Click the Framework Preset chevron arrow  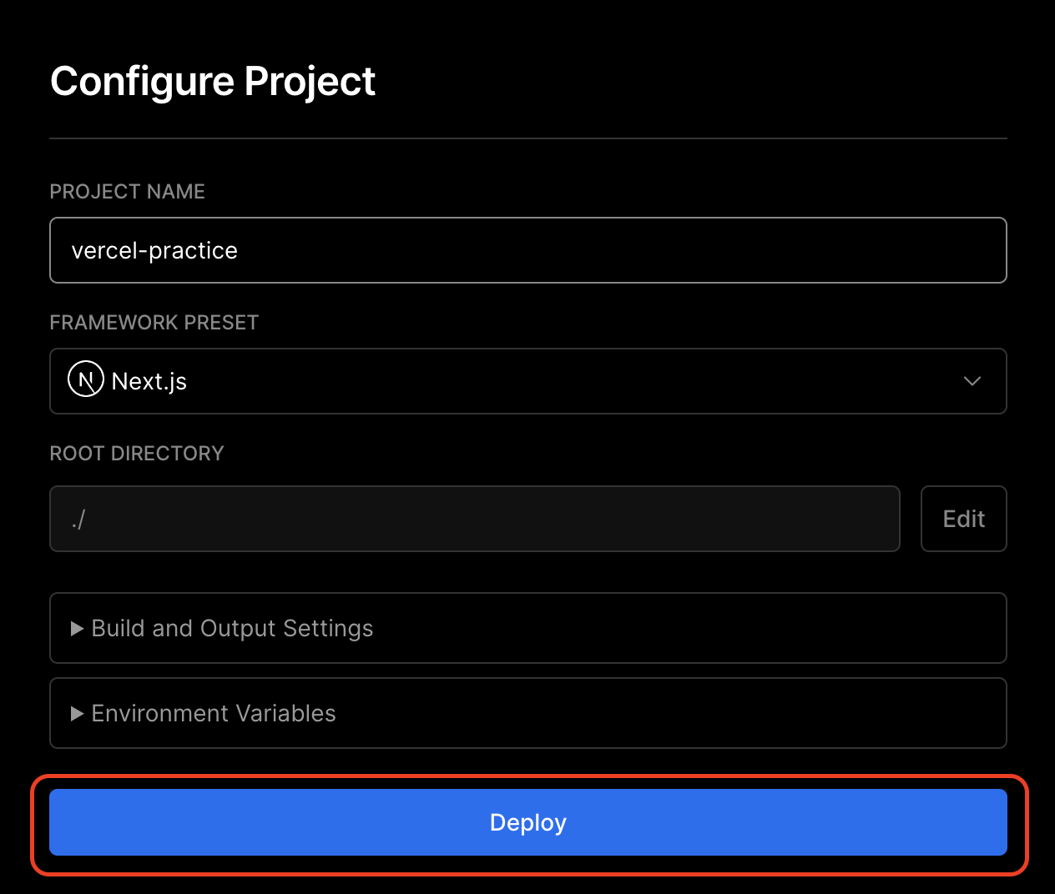[x=972, y=381]
